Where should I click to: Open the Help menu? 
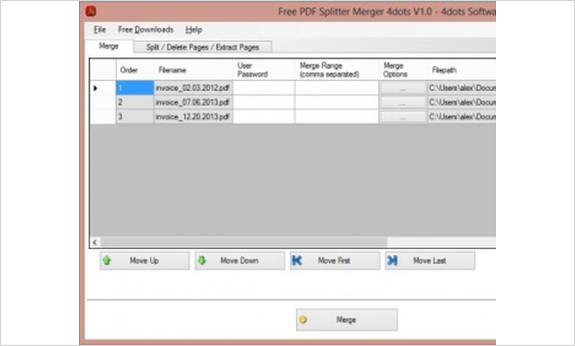point(193,30)
